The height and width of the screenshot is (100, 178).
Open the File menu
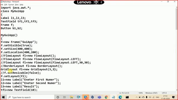click(x=2, y=5)
